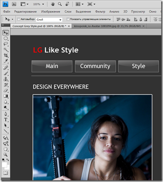This screenshot has width=163, height=182.
Task: Open the Изображение menu
Action: (x=51, y=11)
